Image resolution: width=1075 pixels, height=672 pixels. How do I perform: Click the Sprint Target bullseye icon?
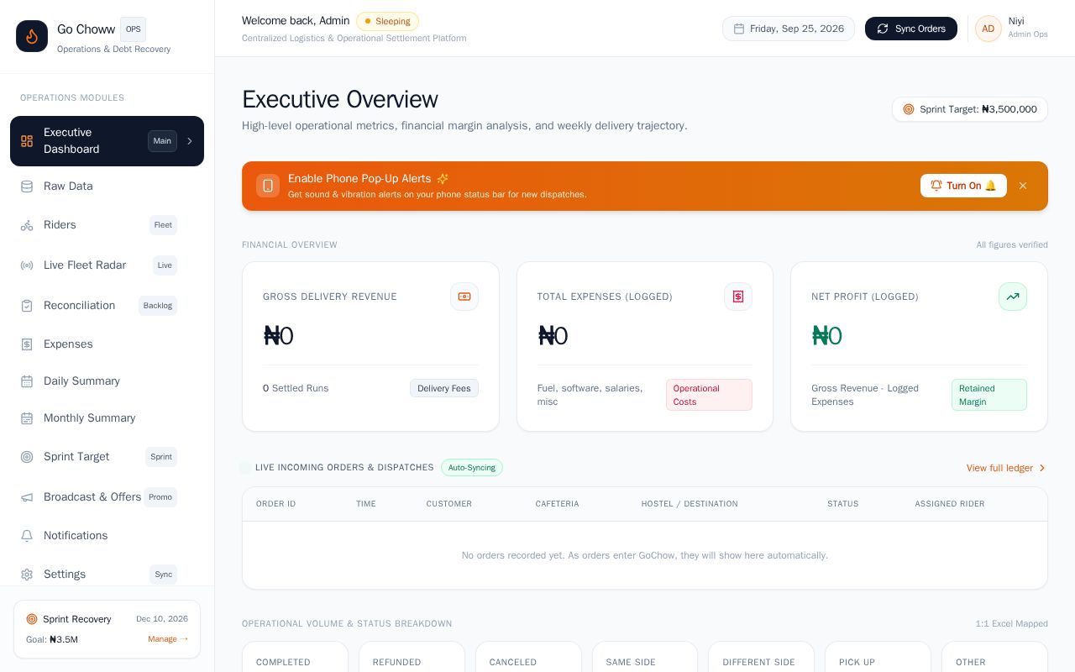coord(27,457)
